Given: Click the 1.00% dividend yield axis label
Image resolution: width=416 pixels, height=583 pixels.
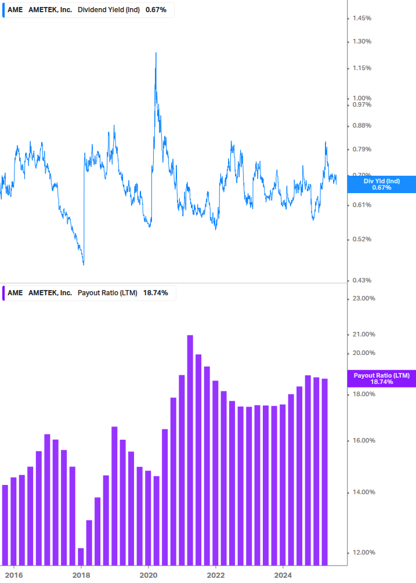Looking at the screenshot, I should click(361, 98).
